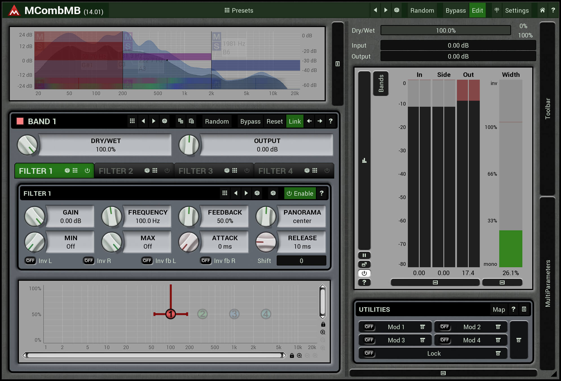Image resolution: width=561 pixels, height=381 pixels.
Task: Turn on Mod 1 toggle
Action: pos(369,327)
